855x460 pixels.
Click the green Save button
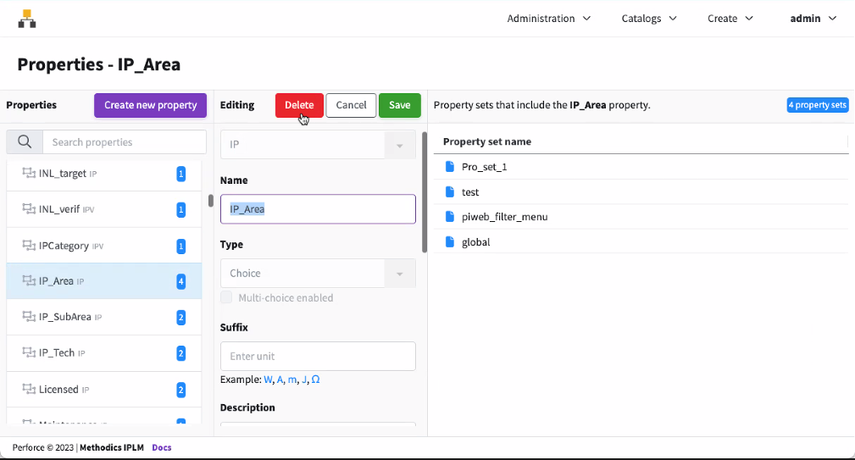(x=399, y=105)
